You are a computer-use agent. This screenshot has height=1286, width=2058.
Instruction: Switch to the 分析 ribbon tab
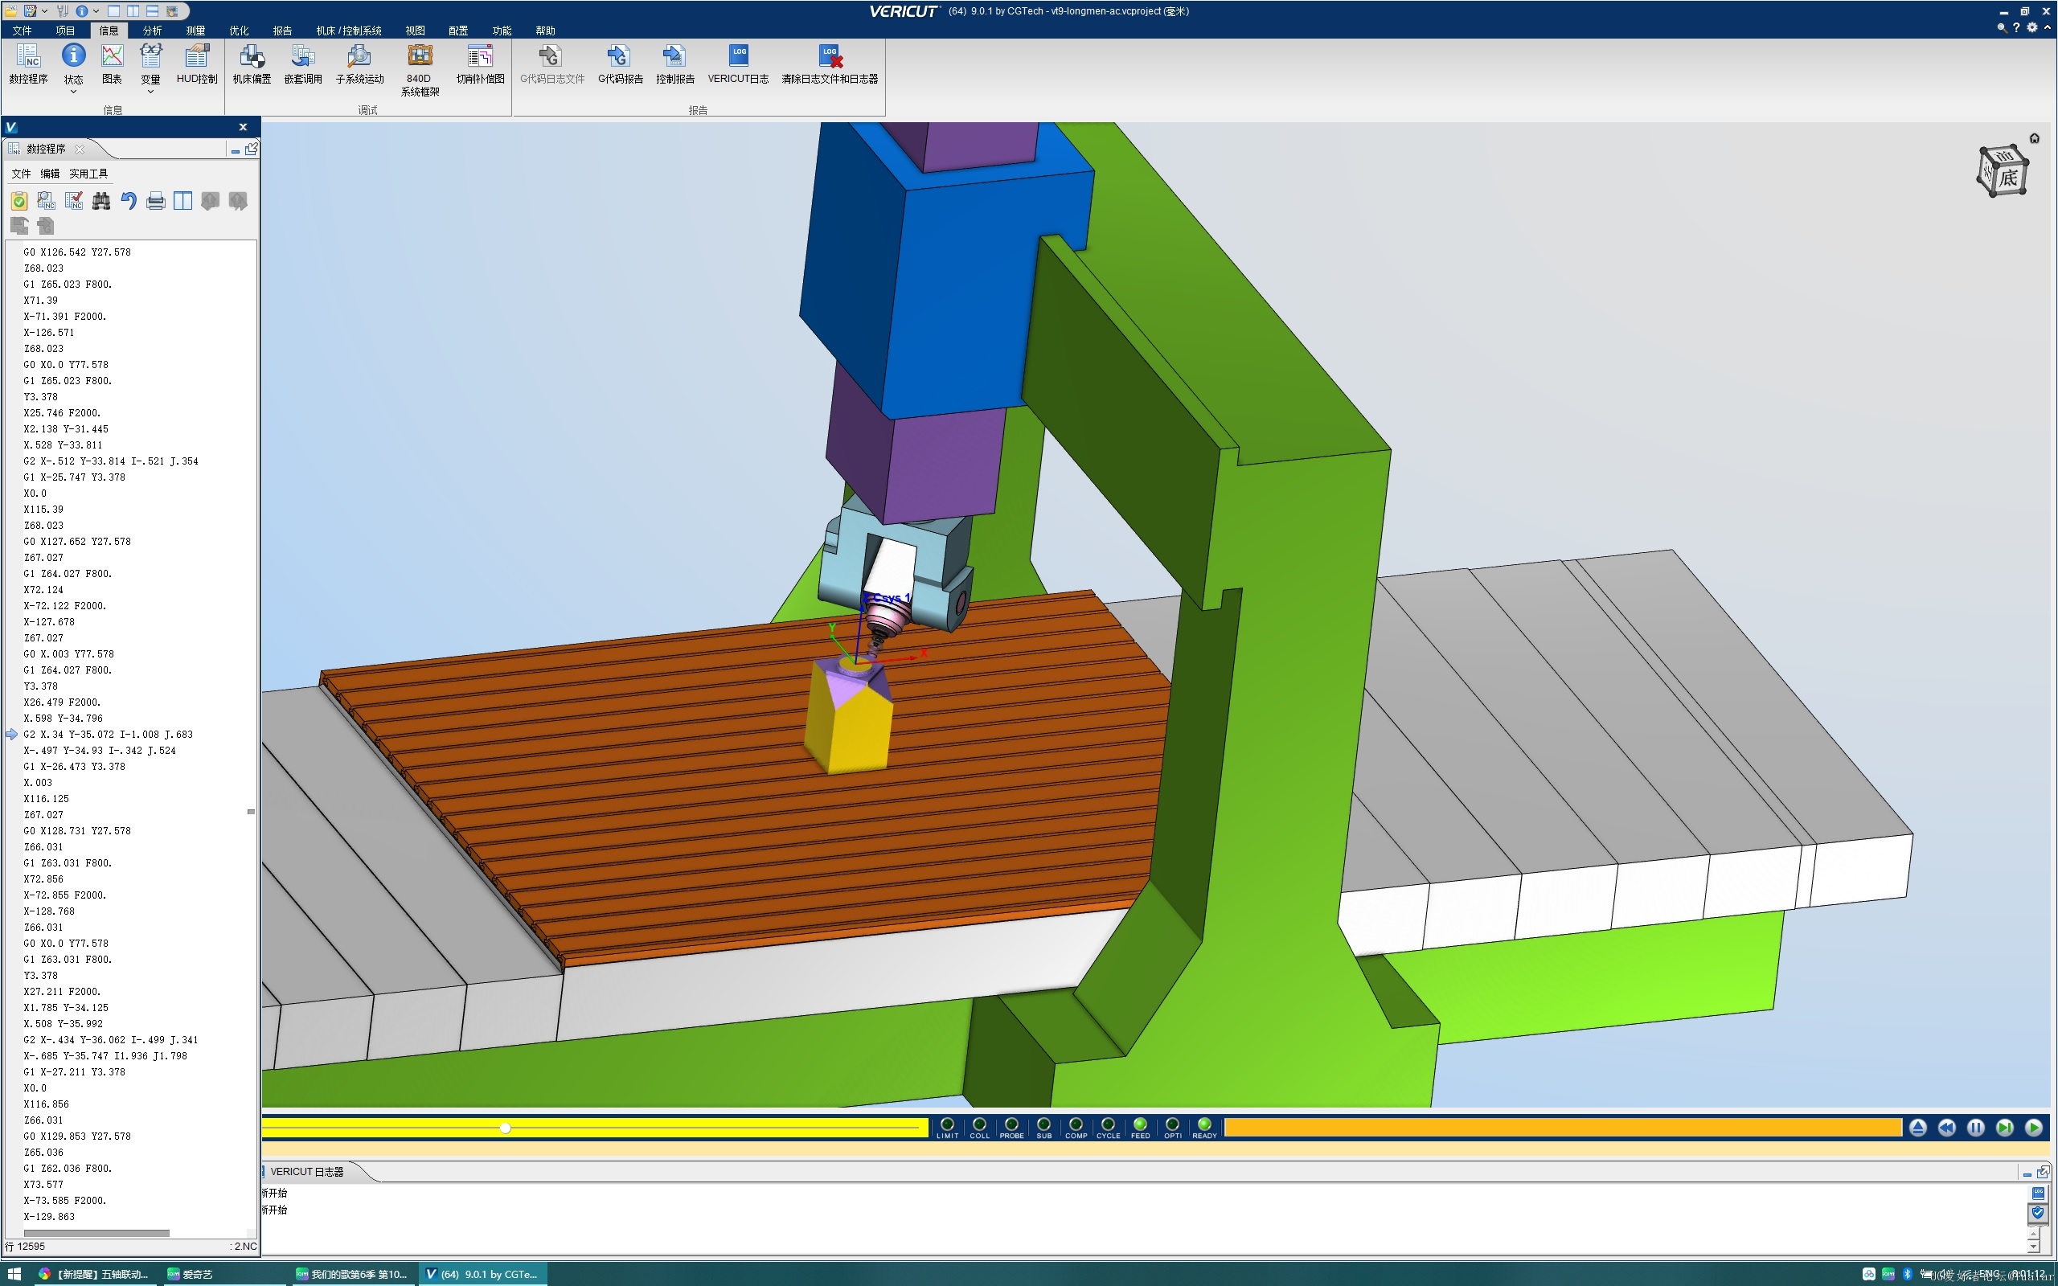pyautogui.click(x=152, y=31)
